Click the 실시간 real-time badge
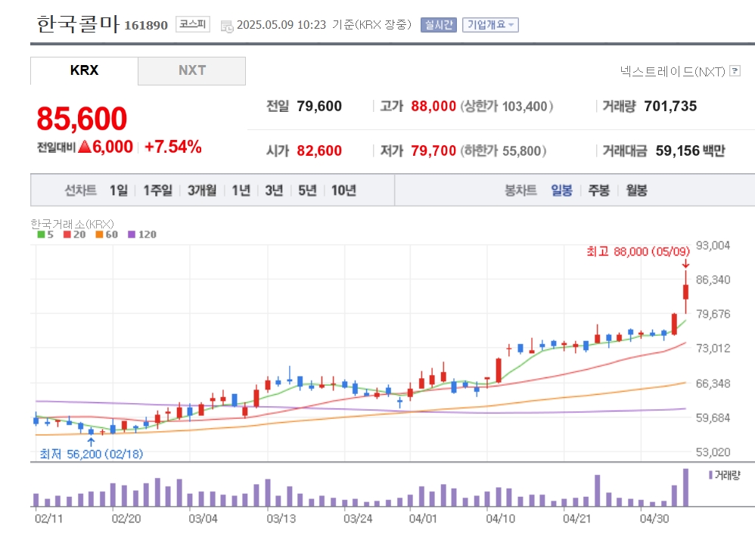Screen dimensions: 755x540 tap(438, 24)
